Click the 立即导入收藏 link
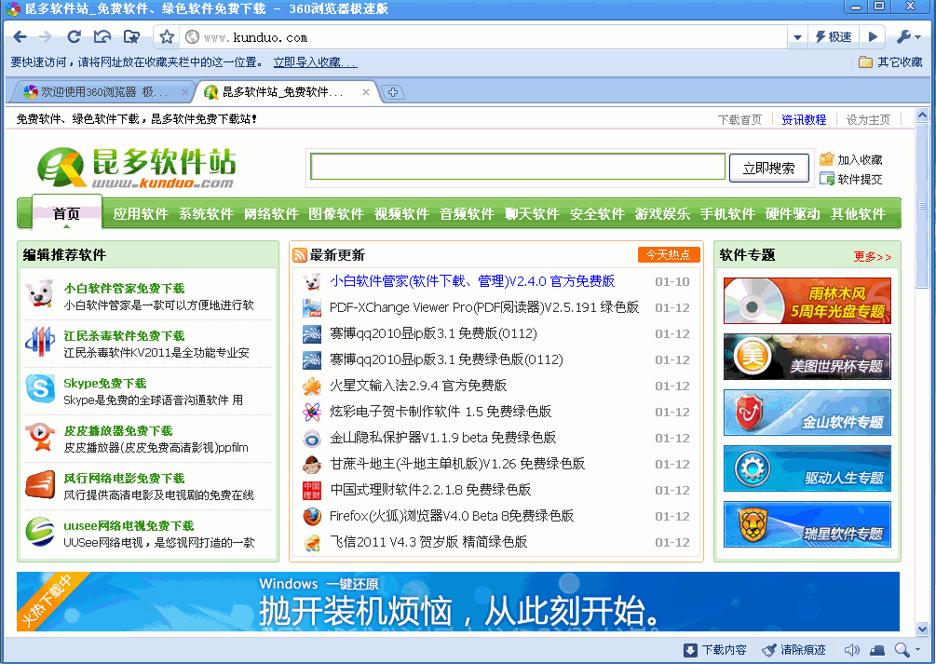 tap(314, 62)
